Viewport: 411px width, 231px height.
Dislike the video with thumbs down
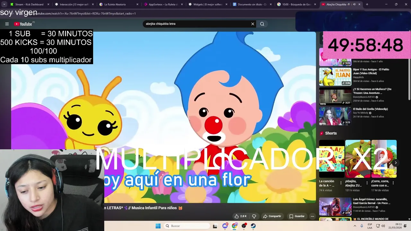254,216
